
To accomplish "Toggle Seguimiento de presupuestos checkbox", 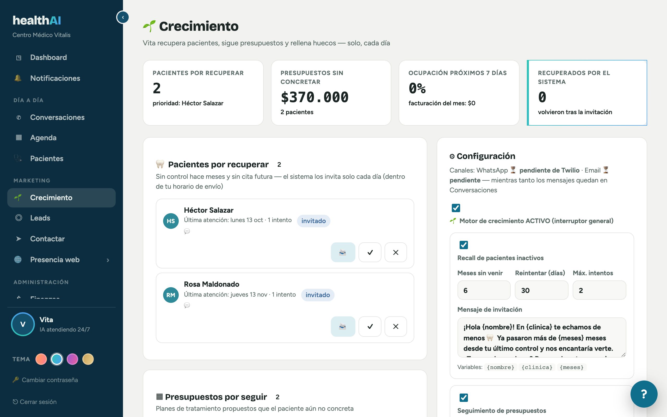I will pos(464,398).
